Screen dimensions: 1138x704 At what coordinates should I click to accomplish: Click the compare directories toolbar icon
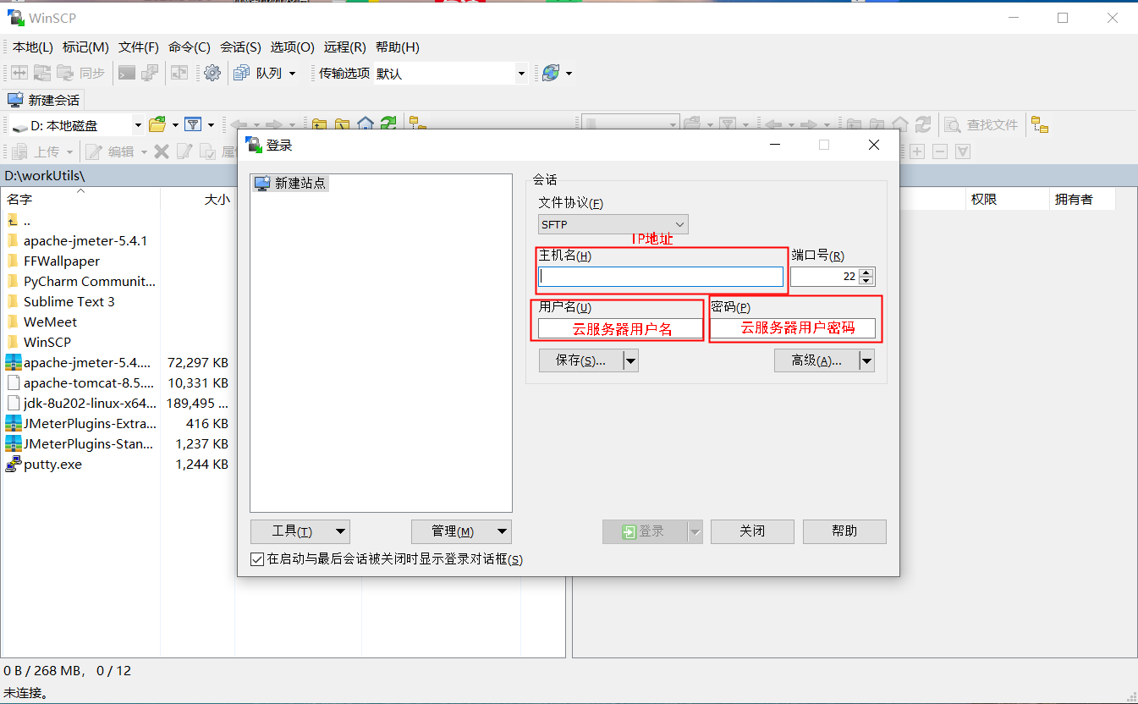(x=19, y=74)
